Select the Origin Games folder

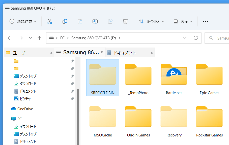[138, 121]
